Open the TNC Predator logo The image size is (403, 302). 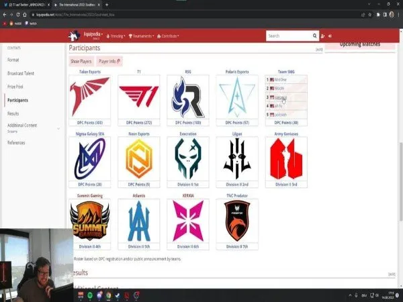pos(237,220)
